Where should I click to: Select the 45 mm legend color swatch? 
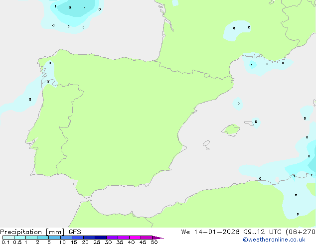coord(147,238)
